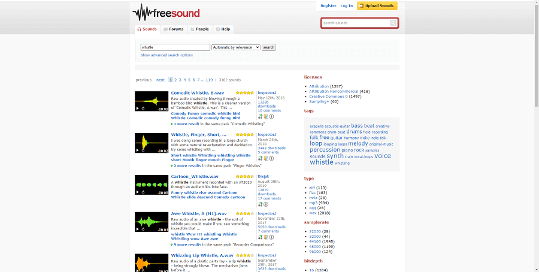Click license icon for Awe Whistle, A (H1).wav
The image size is (539, 272).
(x=271, y=237)
